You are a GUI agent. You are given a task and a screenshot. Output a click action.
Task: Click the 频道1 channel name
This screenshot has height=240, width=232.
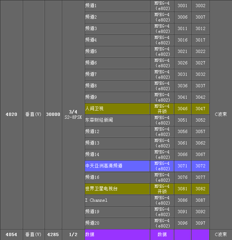tap(91, 6)
